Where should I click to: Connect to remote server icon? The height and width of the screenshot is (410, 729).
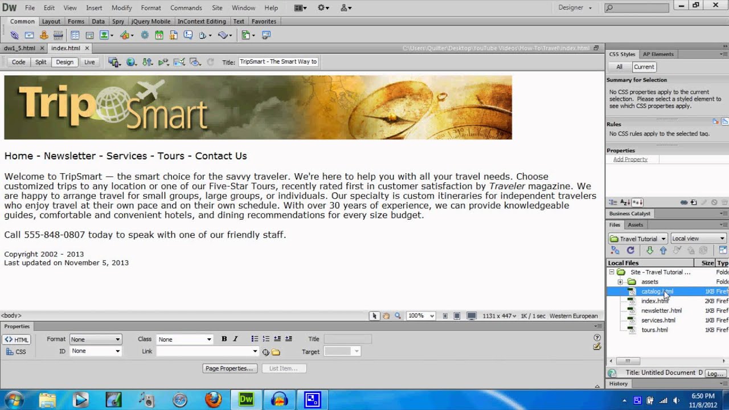tap(615, 251)
